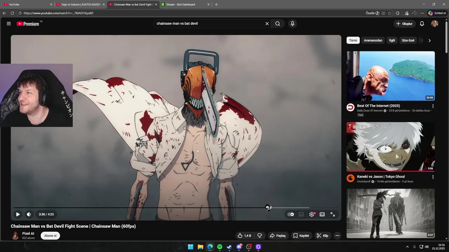The height and width of the screenshot is (252, 449).
Task: Select the Aramanızdan filter chip
Action: pos(373,40)
